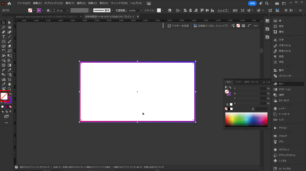This screenshot has height=171, width=306.
Task: Click the hex color input field
Action: pos(261,109)
